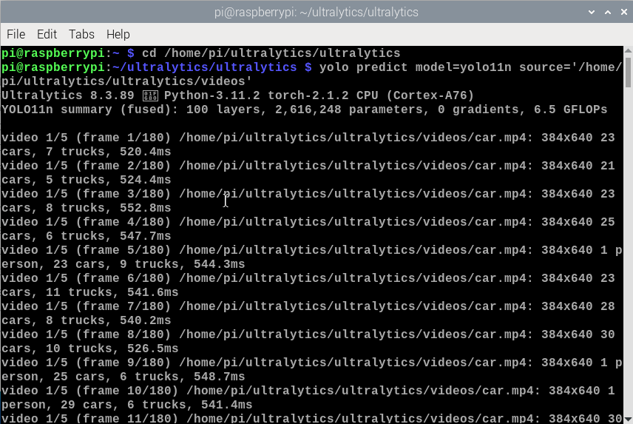Click the scrollbar up arrow
Screen dimensions: 633x424
(x=628, y=50)
